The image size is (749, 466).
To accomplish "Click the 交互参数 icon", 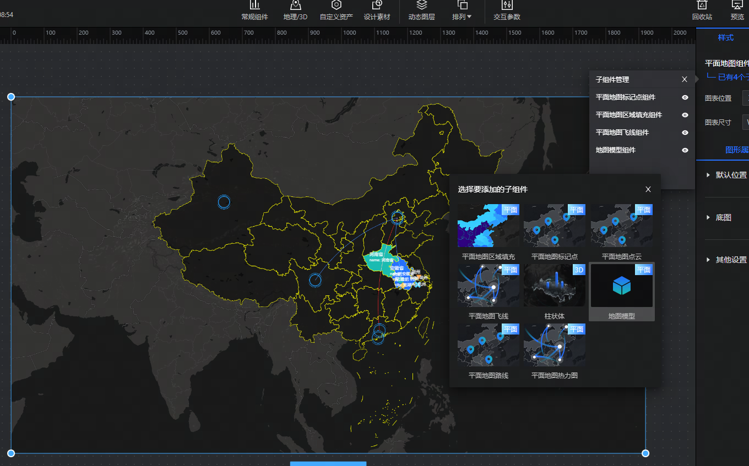I will click(x=507, y=6).
